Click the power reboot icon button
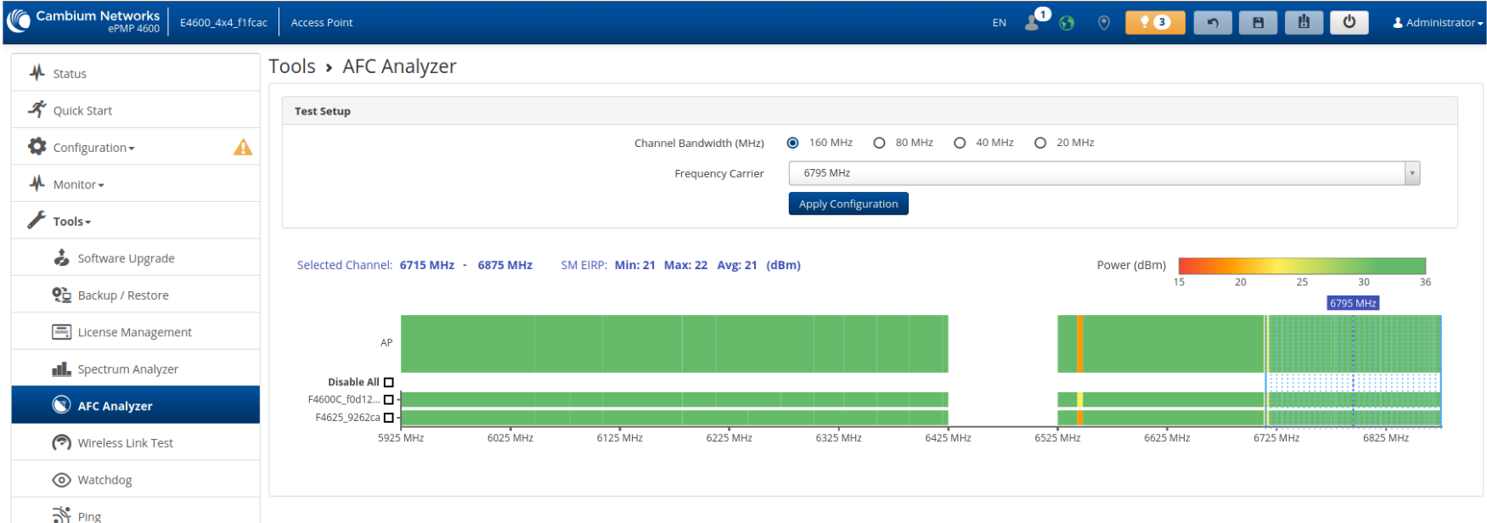Screen dimensions: 1487x523 point(1349,22)
